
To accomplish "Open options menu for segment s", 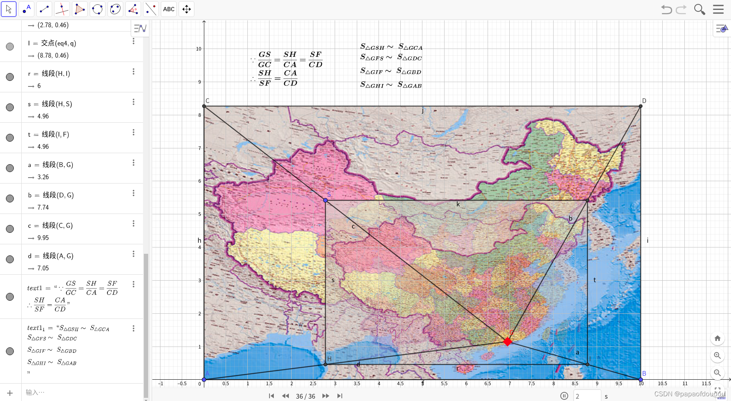I will click(134, 102).
